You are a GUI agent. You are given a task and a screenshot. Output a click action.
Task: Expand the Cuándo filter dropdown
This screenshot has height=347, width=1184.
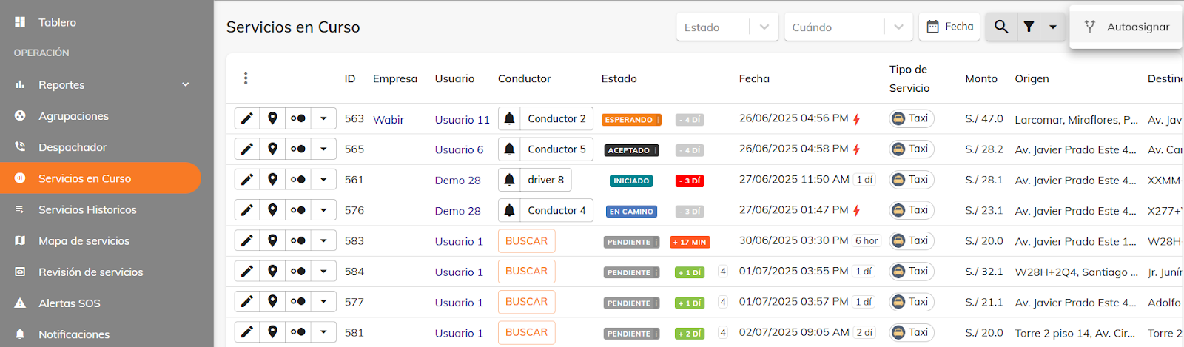pos(898,27)
